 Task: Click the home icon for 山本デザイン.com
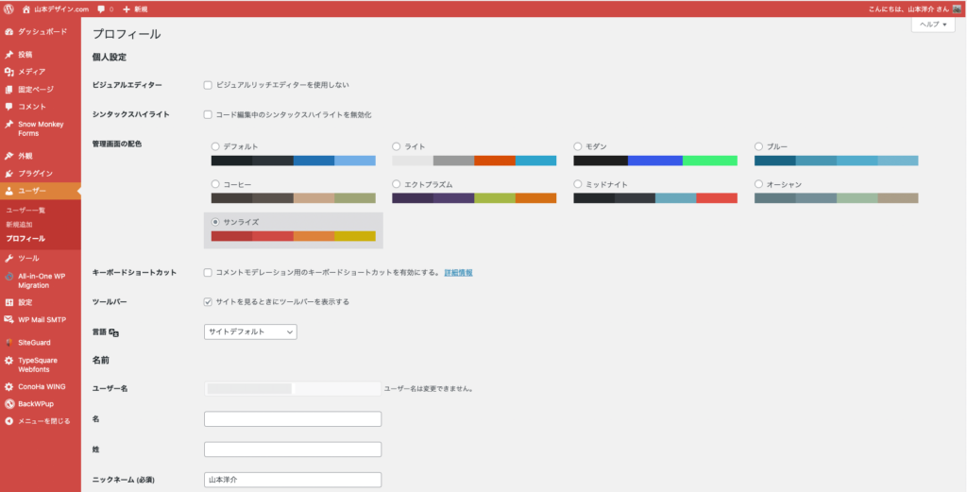coord(26,9)
